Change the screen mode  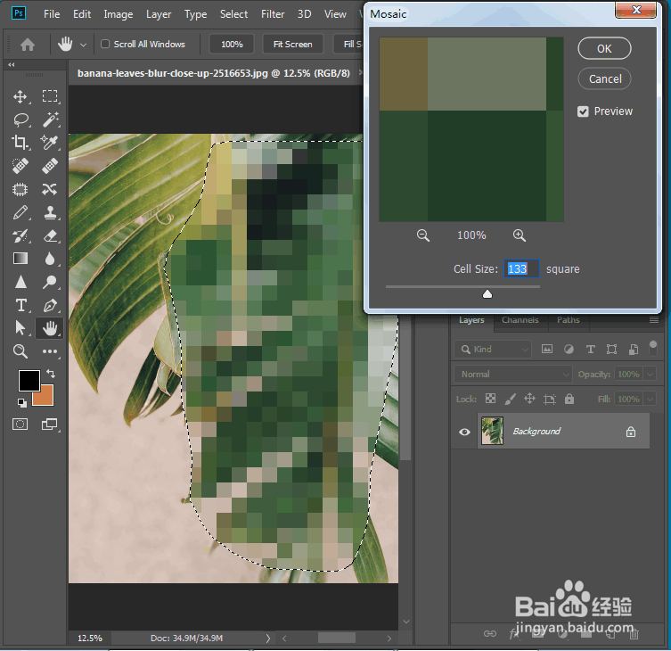coord(50,424)
